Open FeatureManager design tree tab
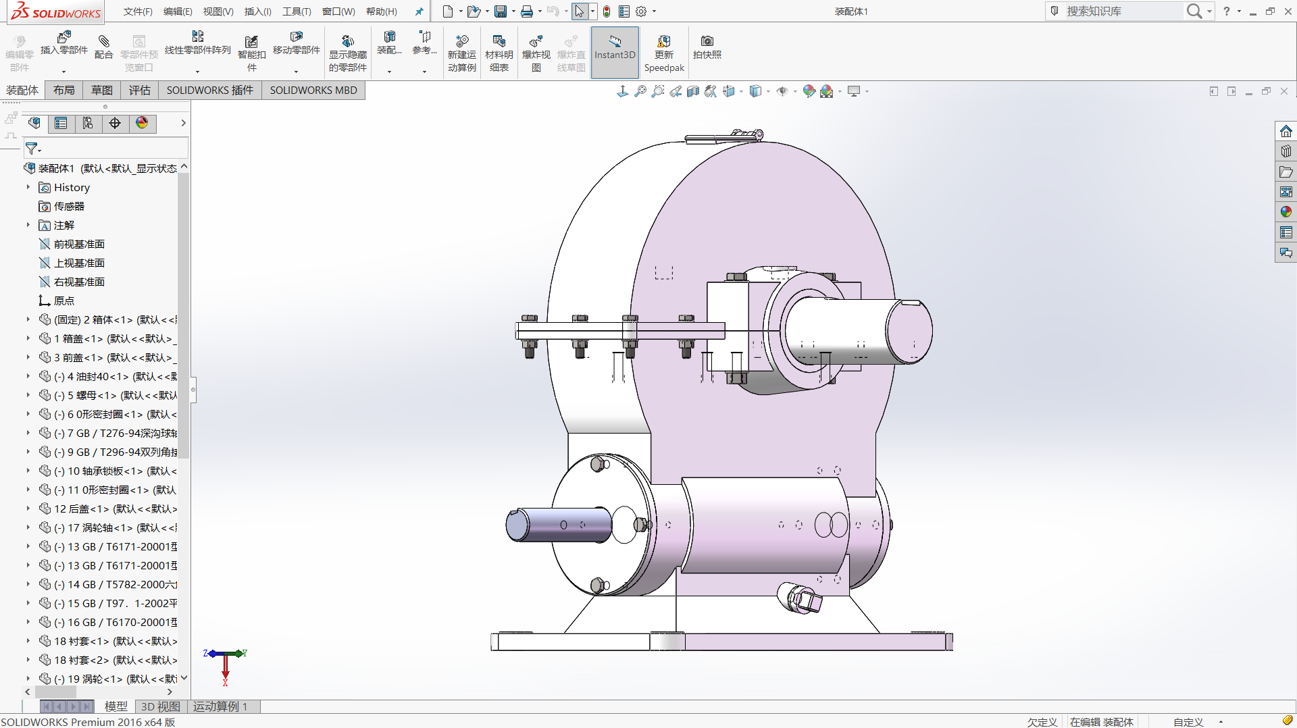 click(x=34, y=123)
